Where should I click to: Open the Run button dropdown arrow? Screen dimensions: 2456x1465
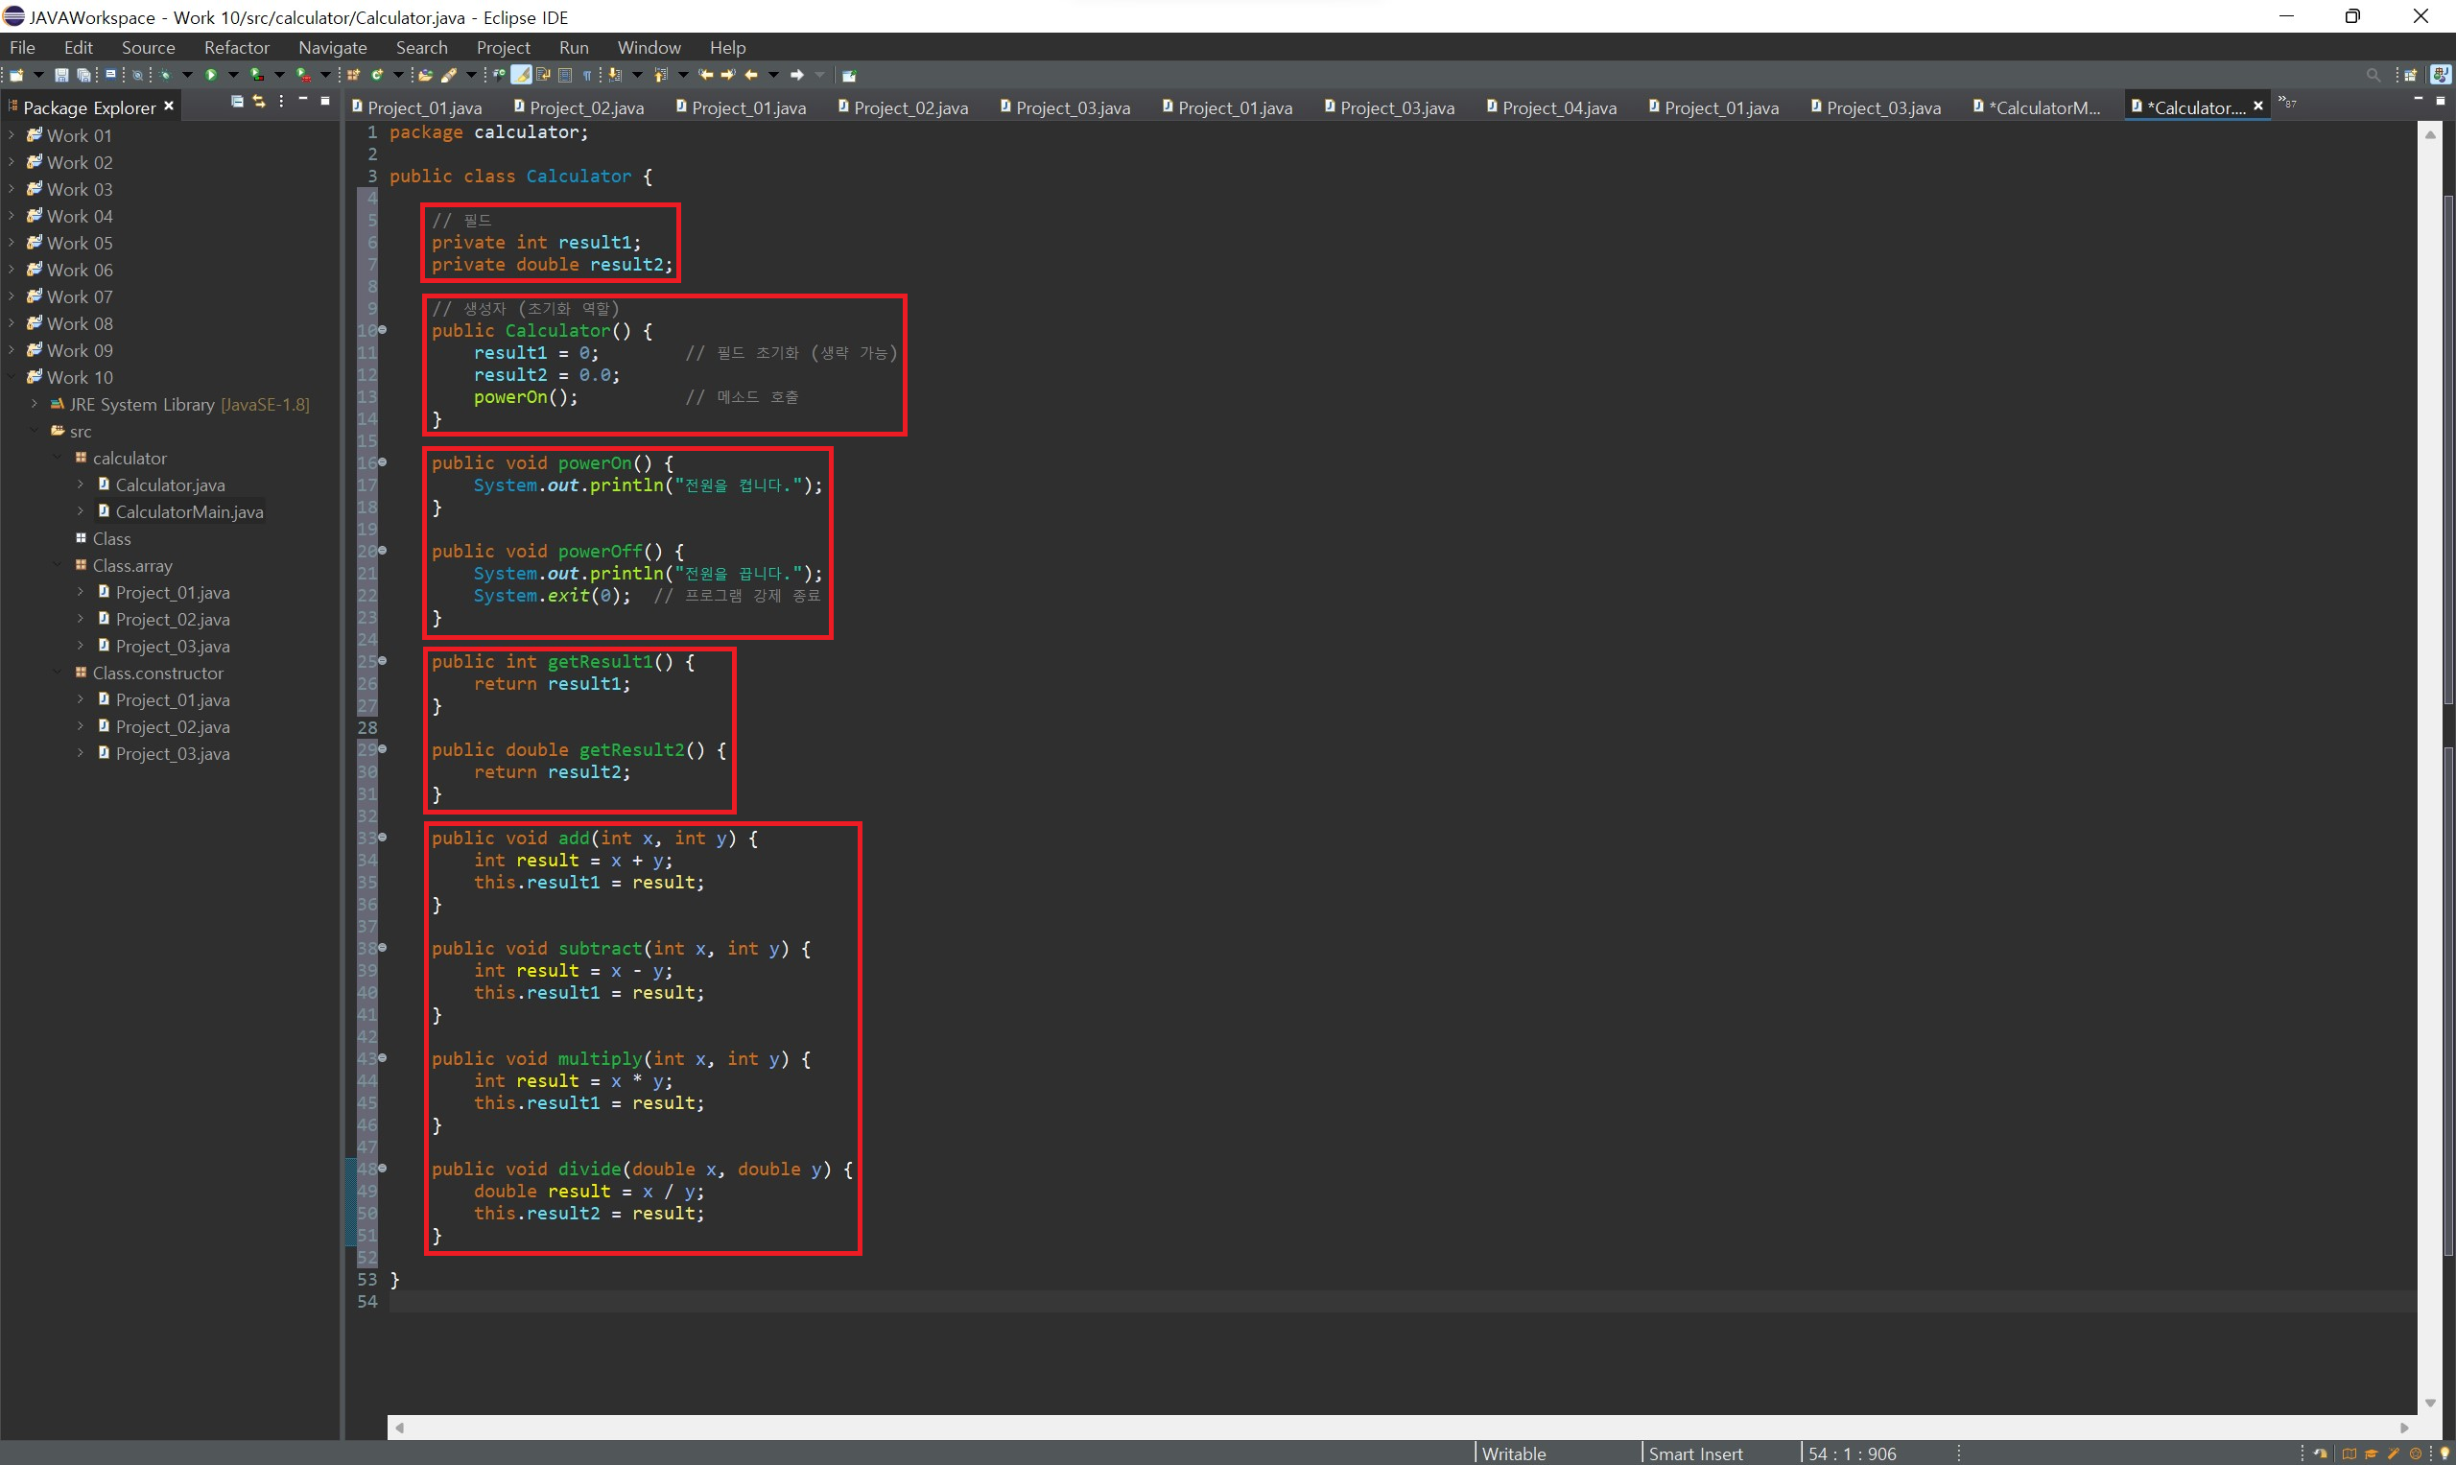point(234,75)
